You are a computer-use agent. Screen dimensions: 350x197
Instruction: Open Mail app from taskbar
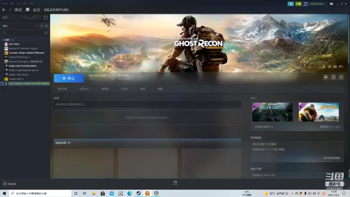coord(112,193)
